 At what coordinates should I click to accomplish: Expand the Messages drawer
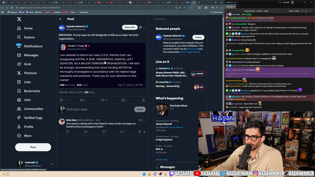[178, 167]
